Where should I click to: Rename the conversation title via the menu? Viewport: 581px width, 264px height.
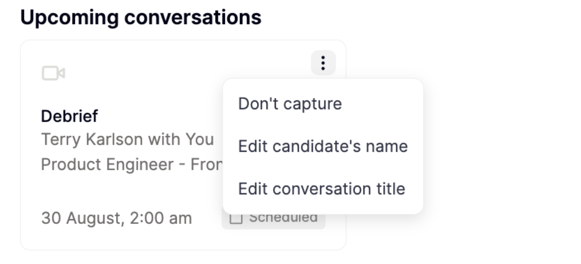tap(322, 189)
